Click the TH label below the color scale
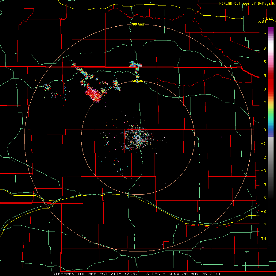276x276 pixels. pyautogui.click(x=263, y=239)
